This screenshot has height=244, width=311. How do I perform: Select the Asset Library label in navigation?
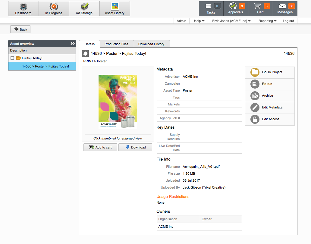(115, 13)
